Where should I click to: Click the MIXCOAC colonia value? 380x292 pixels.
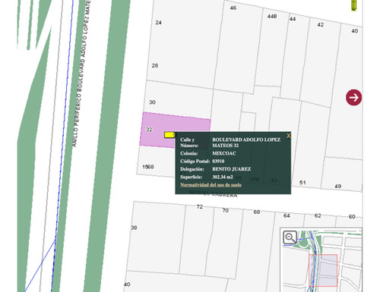click(x=224, y=153)
